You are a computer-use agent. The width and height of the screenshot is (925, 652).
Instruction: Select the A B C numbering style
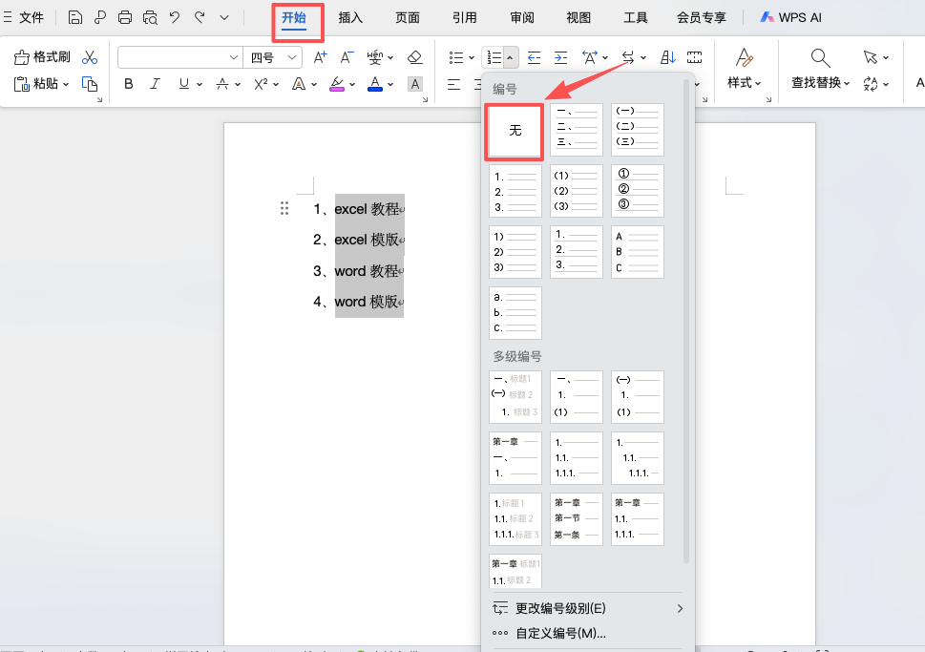pos(638,252)
